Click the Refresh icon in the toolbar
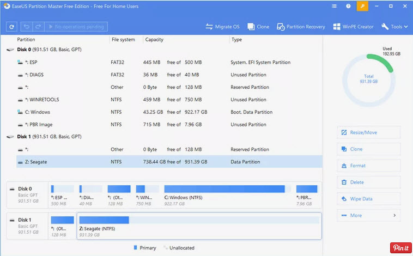The height and width of the screenshot is (256, 413). (11, 27)
